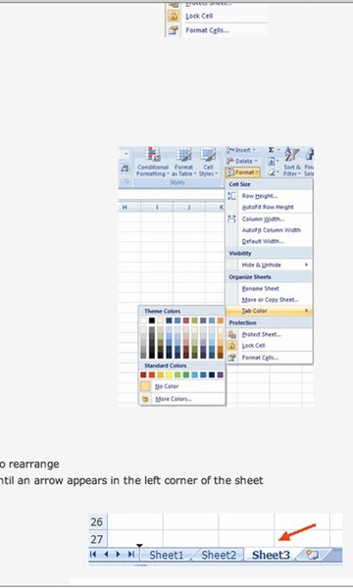353x588 pixels.
Task: Choose Column Width... menu item
Action: point(264,219)
